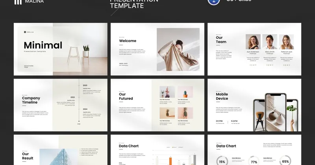
Task: Click the 6.247M statistic
Action: [x=234, y=121]
